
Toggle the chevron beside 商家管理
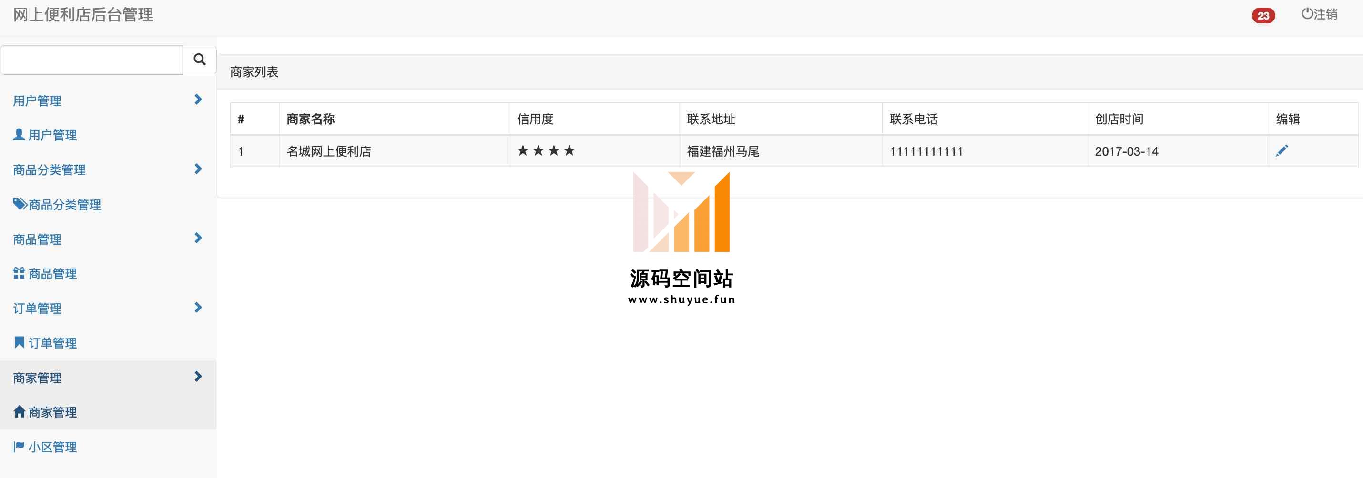coord(198,377)
